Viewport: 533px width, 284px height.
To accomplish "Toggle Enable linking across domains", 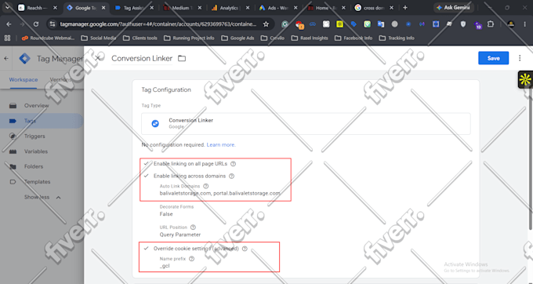I will [146, 176].
